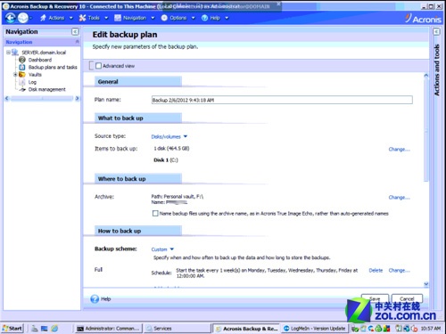Open Log in the navigation tree
Viewport: 446px width, 334px height.
coord(32,82)
